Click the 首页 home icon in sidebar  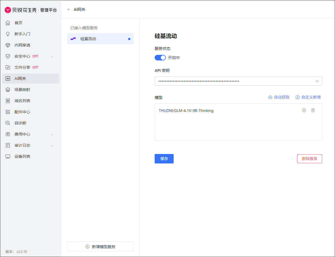[8, 23]
